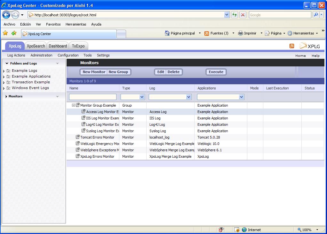Open the Settings menu

[x=103, y=55]
